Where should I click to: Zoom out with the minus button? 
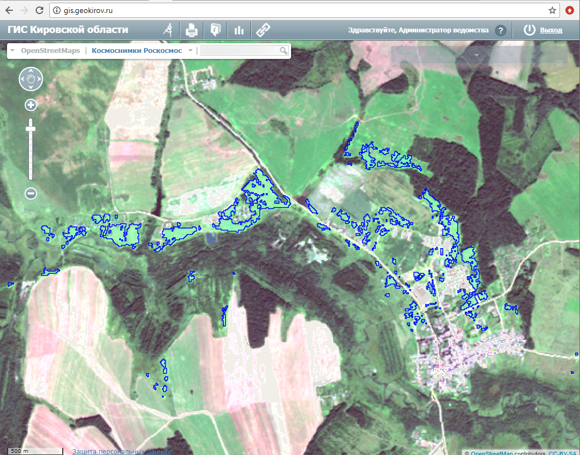click(x=31, y=193)
